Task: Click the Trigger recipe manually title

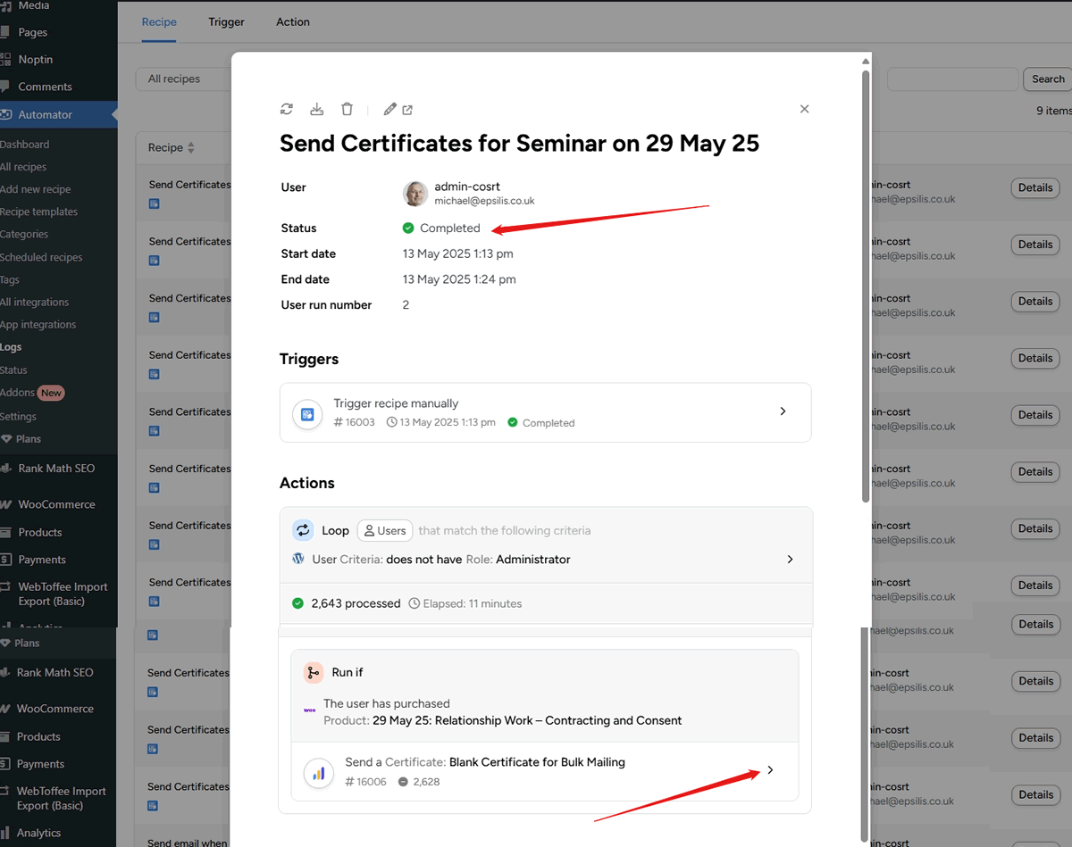Action: 396,403
